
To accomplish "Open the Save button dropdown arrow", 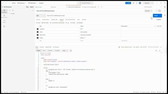I will pos(151,11).
